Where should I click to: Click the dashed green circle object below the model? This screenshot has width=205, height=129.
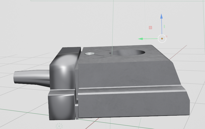[59, 126]
